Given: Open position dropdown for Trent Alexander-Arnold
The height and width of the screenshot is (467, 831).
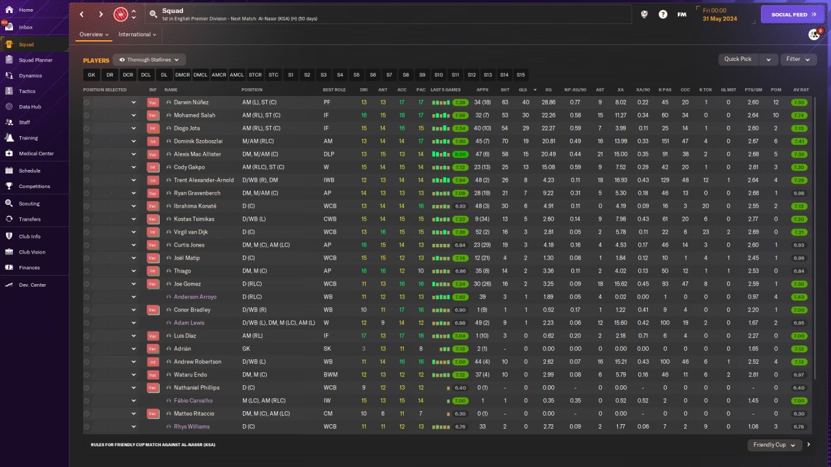Looking at the screenshot, I should click(134, 180).
